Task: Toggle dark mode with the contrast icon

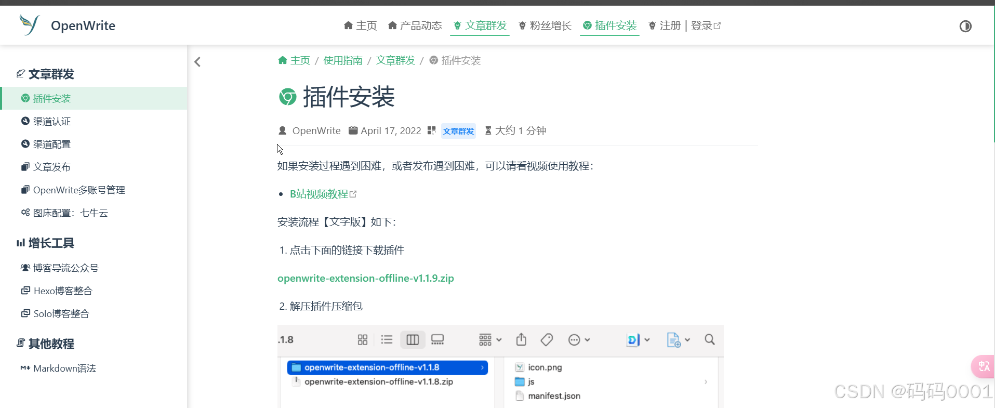Action: point(965,26)
